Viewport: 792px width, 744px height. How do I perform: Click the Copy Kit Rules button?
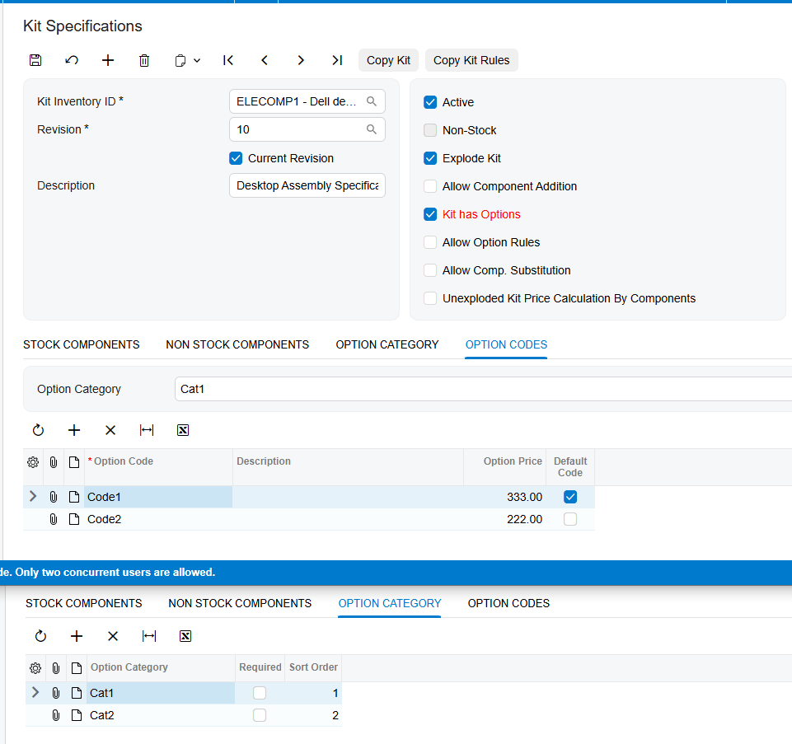[x=471, y=61]
